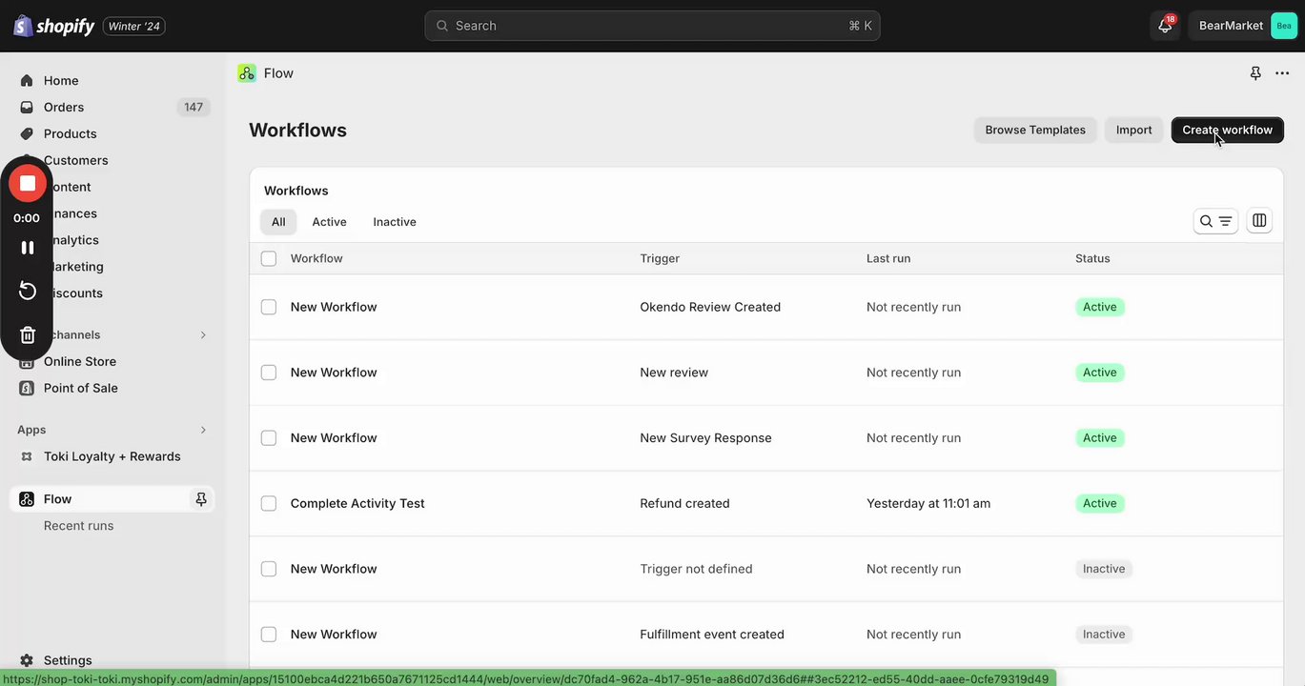Screen dimensions: 1305x686
Task: Focus the top Search field
Action: pyautogui.click(x=652, y=26)
